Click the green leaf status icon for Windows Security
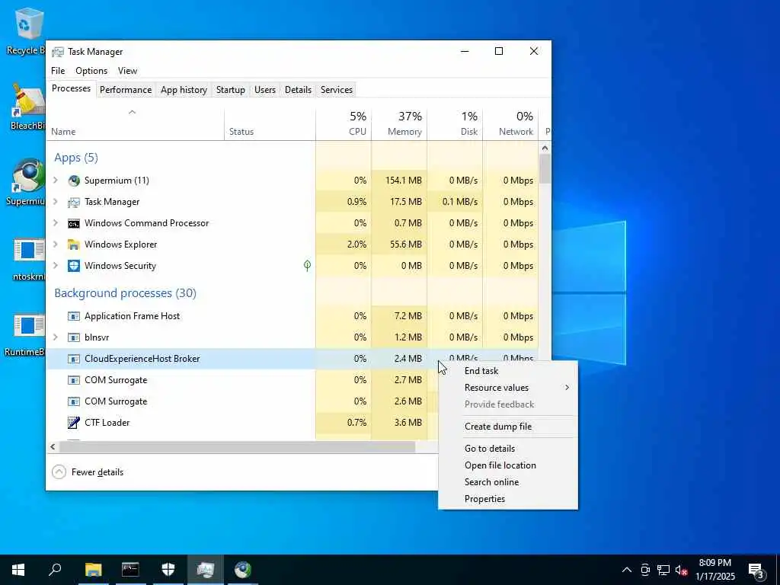This screenshot has height=585, width=780. 308,266
